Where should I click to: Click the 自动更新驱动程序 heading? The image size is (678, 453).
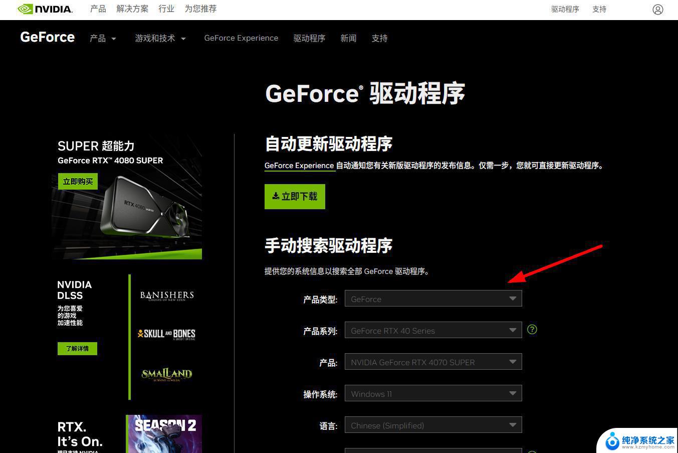[x=328, y=144]
